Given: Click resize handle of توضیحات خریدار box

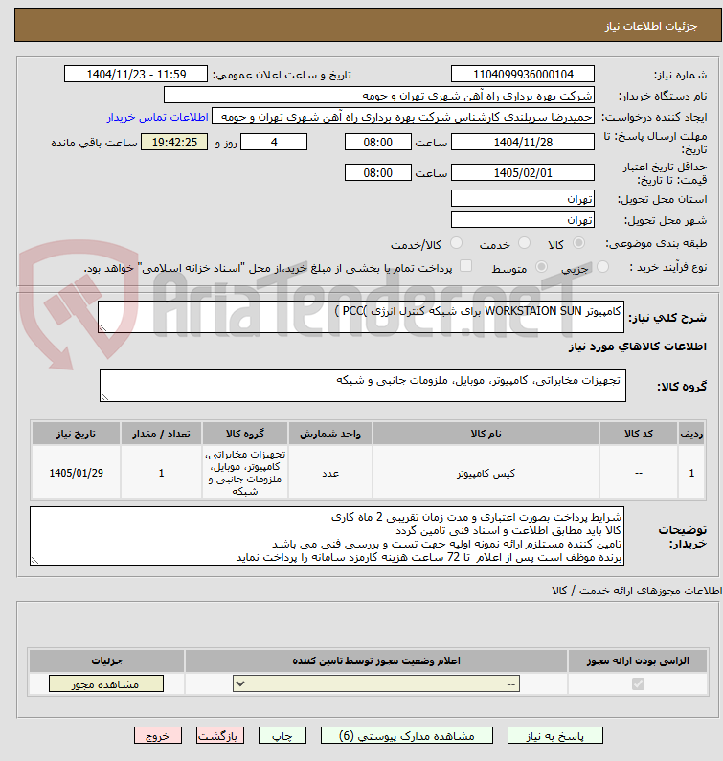Looking at the screenshot, I should tap(34, 561).
